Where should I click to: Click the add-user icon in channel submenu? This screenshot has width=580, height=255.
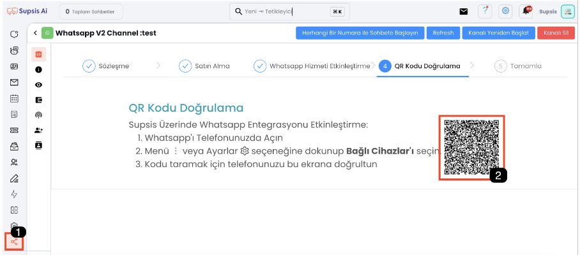pos(38,130)
